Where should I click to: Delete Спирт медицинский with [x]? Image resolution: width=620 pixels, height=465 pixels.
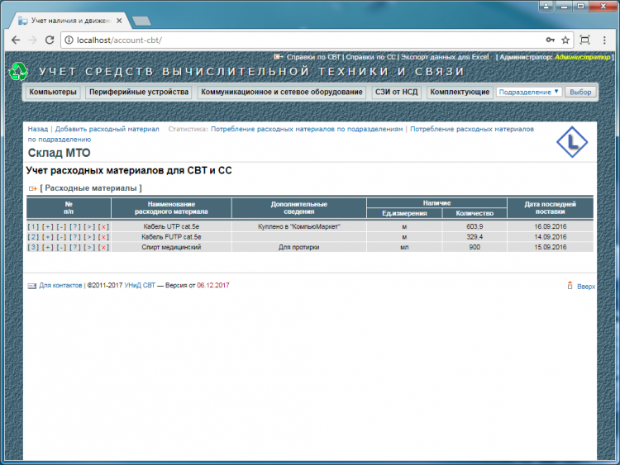(103, 247)
